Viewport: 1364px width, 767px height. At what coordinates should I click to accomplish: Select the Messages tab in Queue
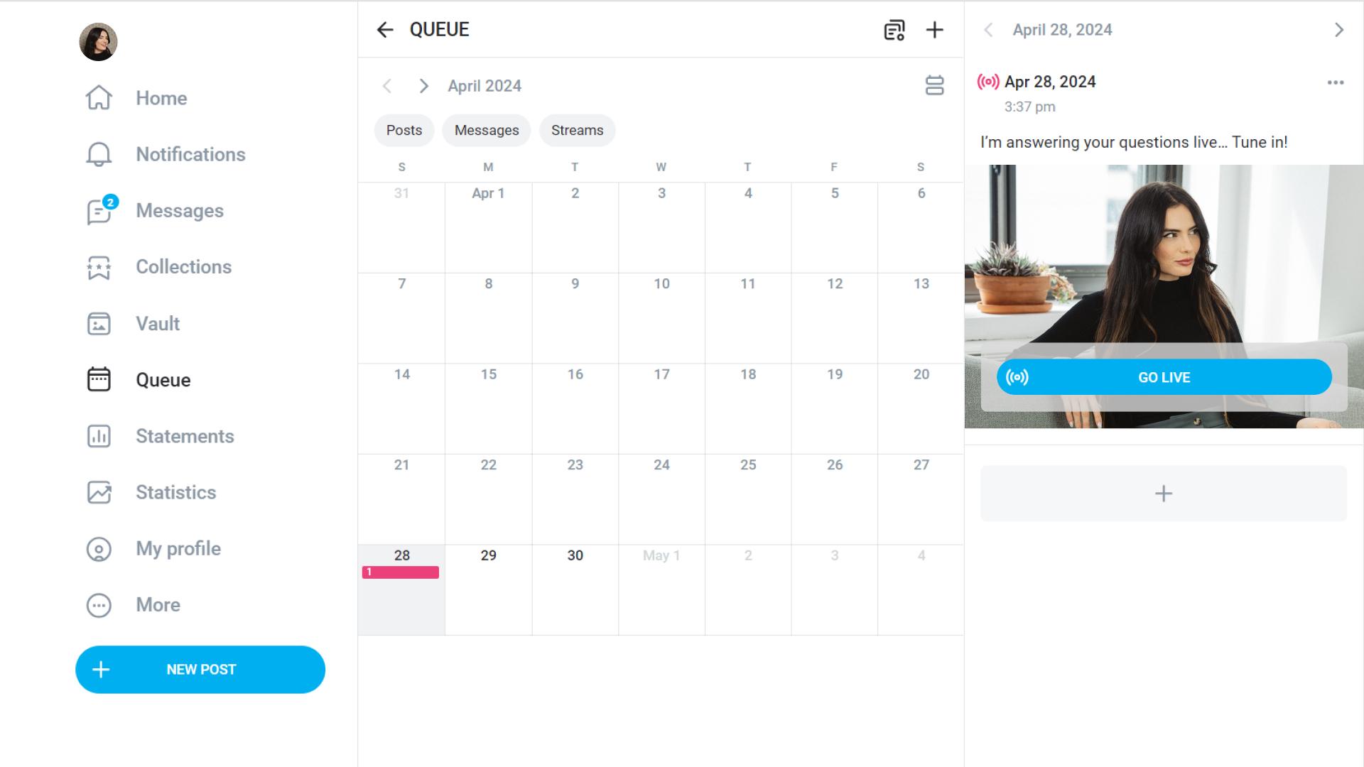[485, 130]
